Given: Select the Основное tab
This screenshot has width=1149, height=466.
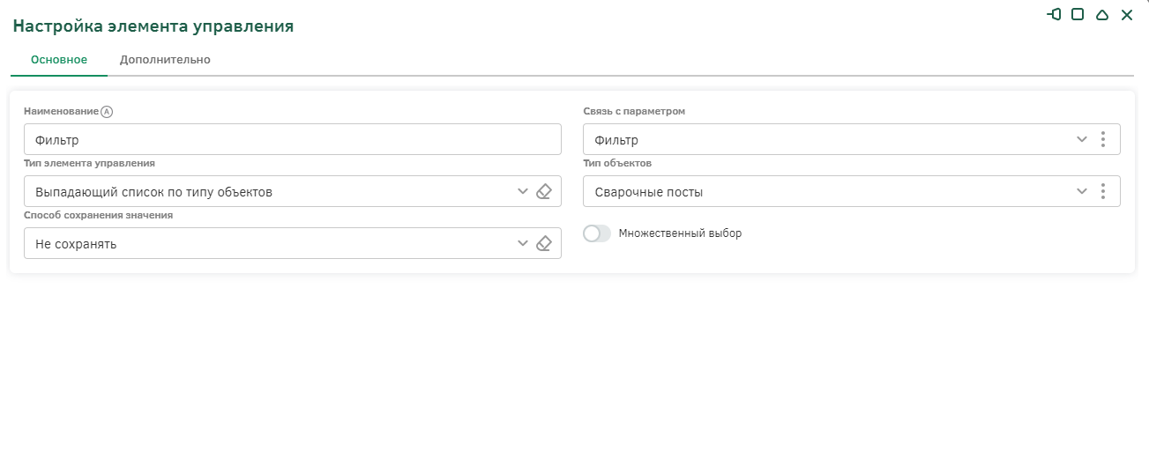Looking at the screenshot, I should point(59,60).
